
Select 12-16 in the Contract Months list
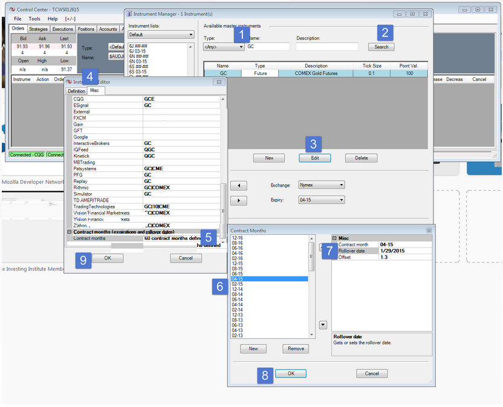point(270,238)
